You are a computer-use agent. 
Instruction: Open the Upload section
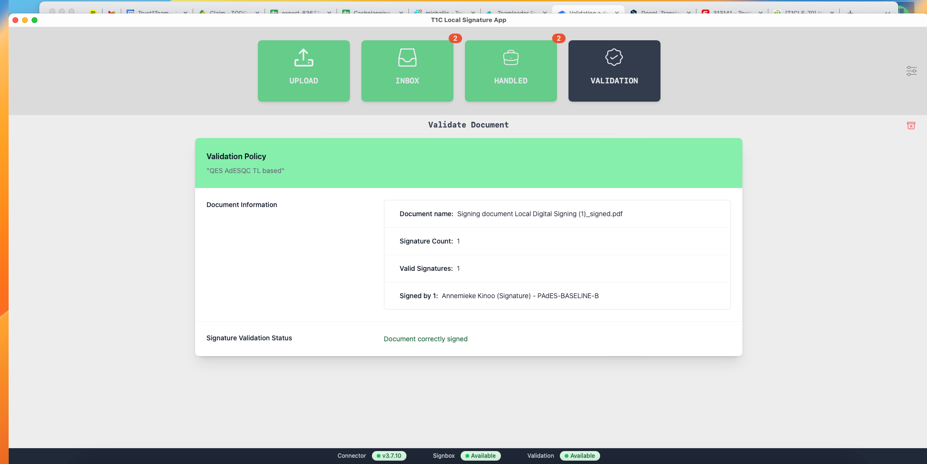tap(303, 70)
